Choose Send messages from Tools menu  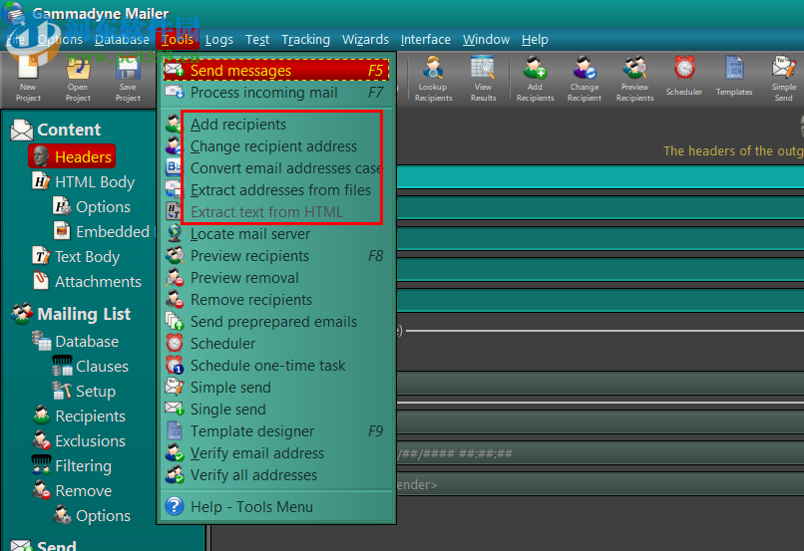click(276, 70)
